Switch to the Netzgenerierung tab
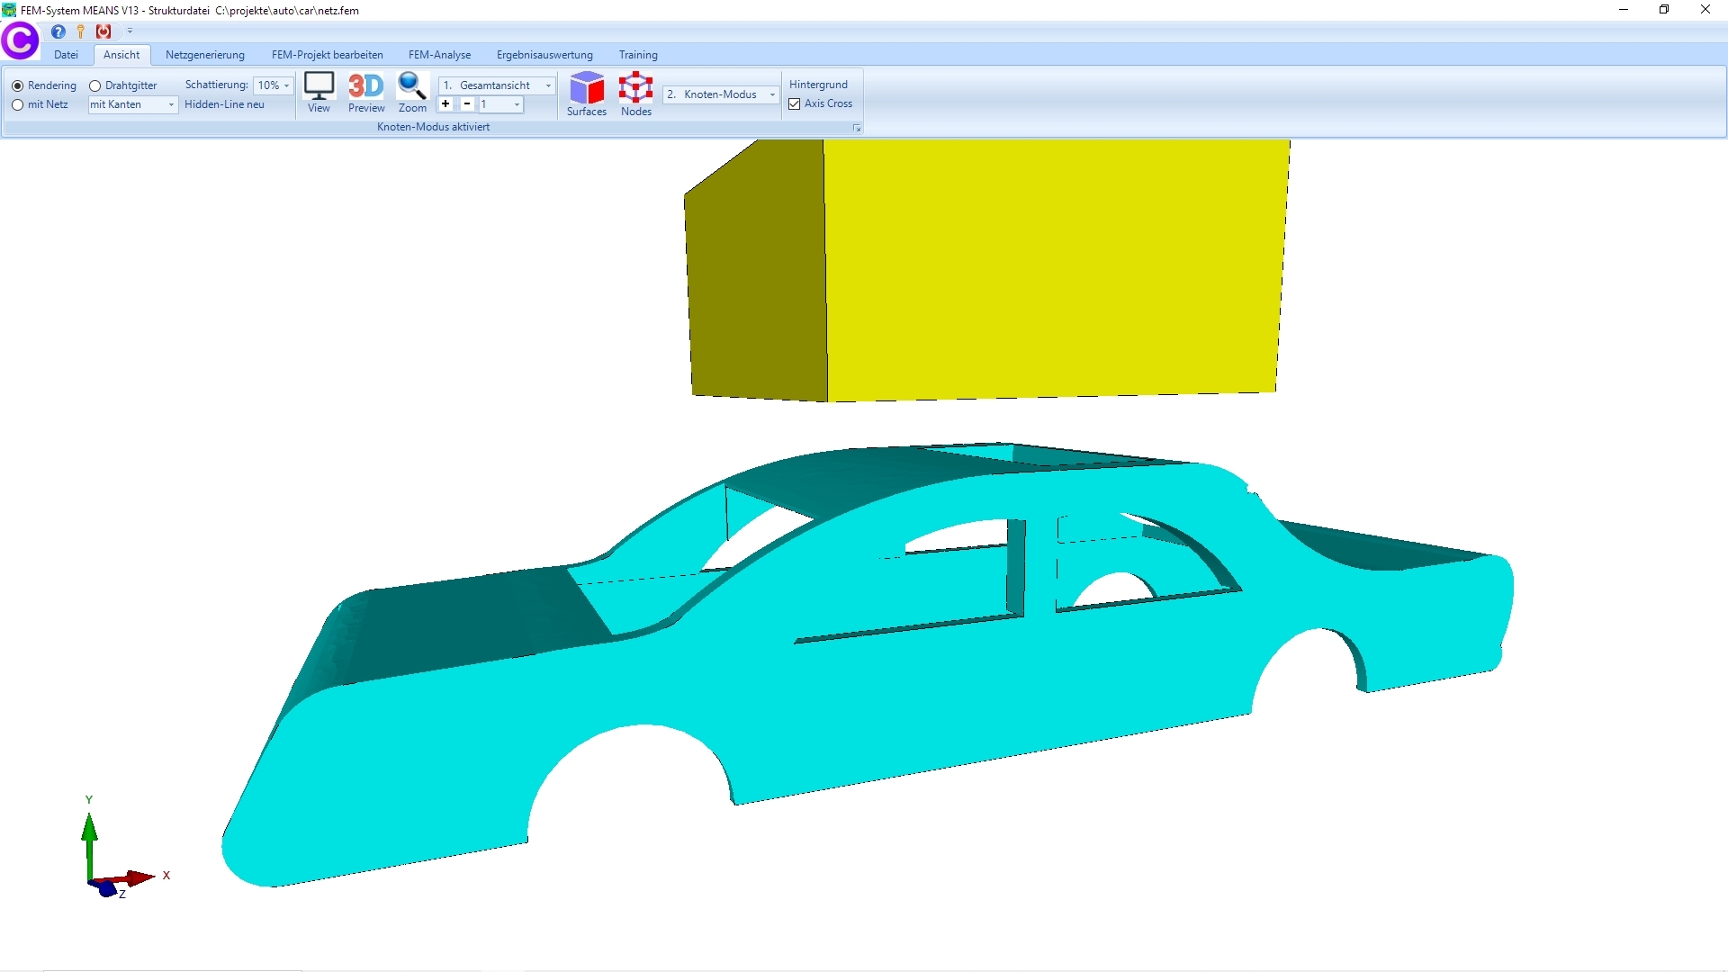This screenshot has height=972, width=1728. pyautogui.click(x=204, y=55)
